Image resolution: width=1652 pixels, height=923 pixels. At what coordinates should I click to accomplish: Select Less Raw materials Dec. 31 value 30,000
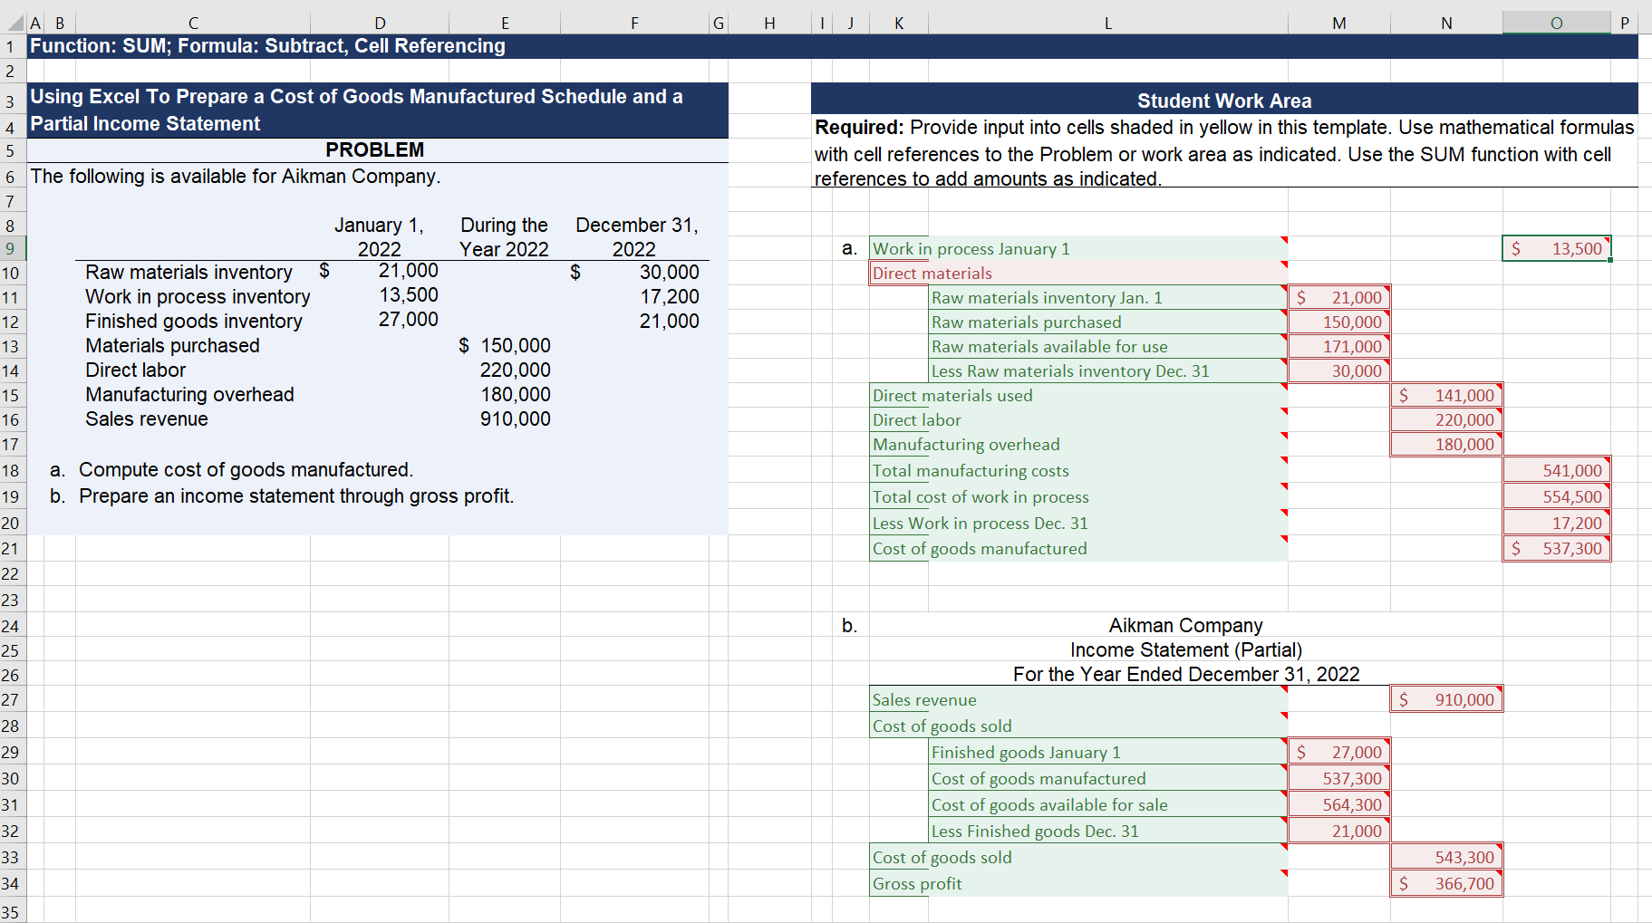(x=1338, y=370)
